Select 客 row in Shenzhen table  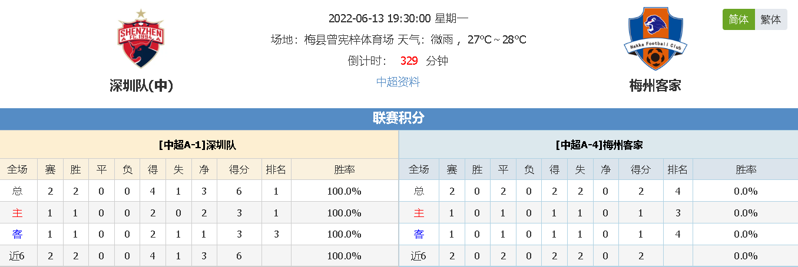click(200, 234)
